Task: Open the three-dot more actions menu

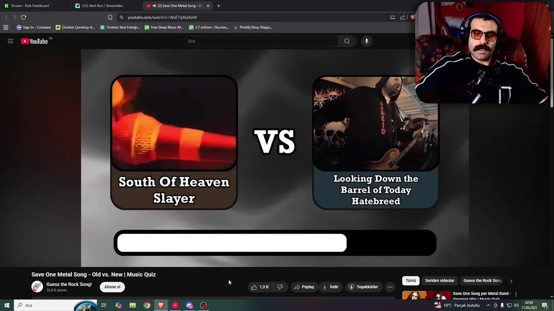Action: tap(390, 287)
